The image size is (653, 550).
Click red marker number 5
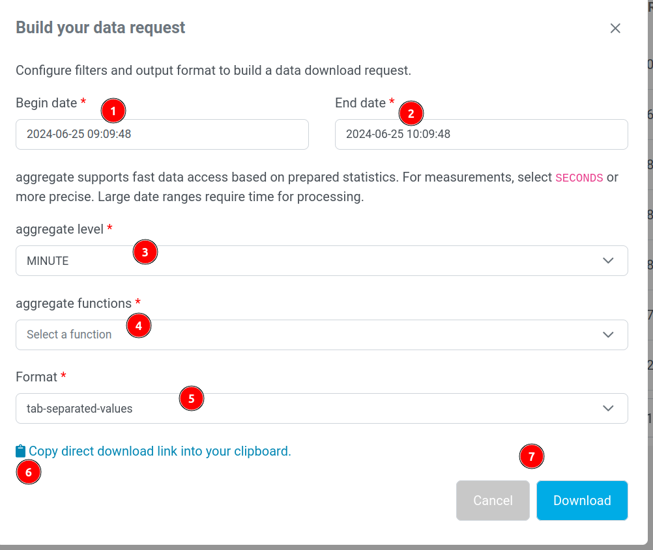(x=191, y=398)
